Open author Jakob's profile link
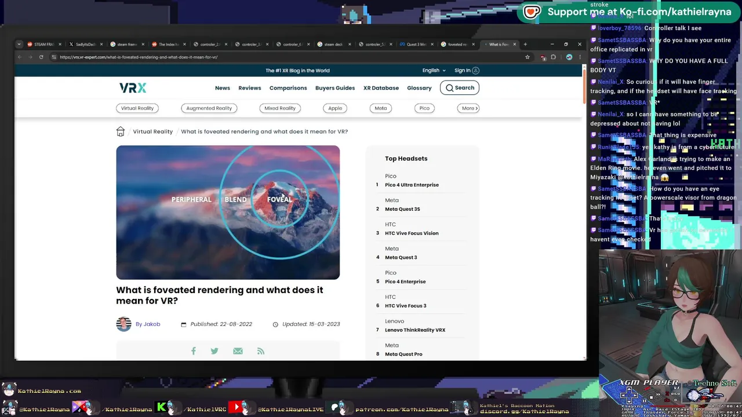The image size is (742, 417). coord(148,324)
